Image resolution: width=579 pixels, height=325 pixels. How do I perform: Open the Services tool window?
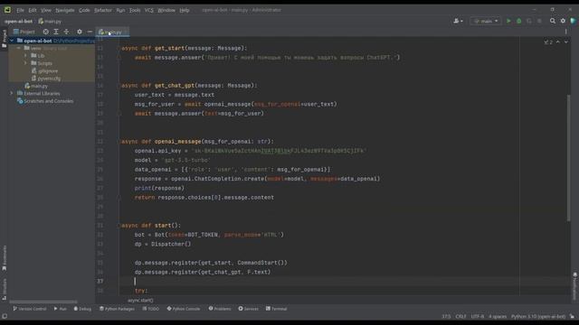[248, 309]
